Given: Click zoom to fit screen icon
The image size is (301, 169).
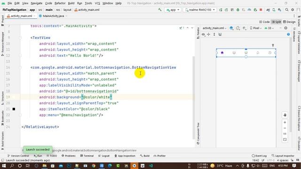Looking at the screenshot, I should coord(285,140).
